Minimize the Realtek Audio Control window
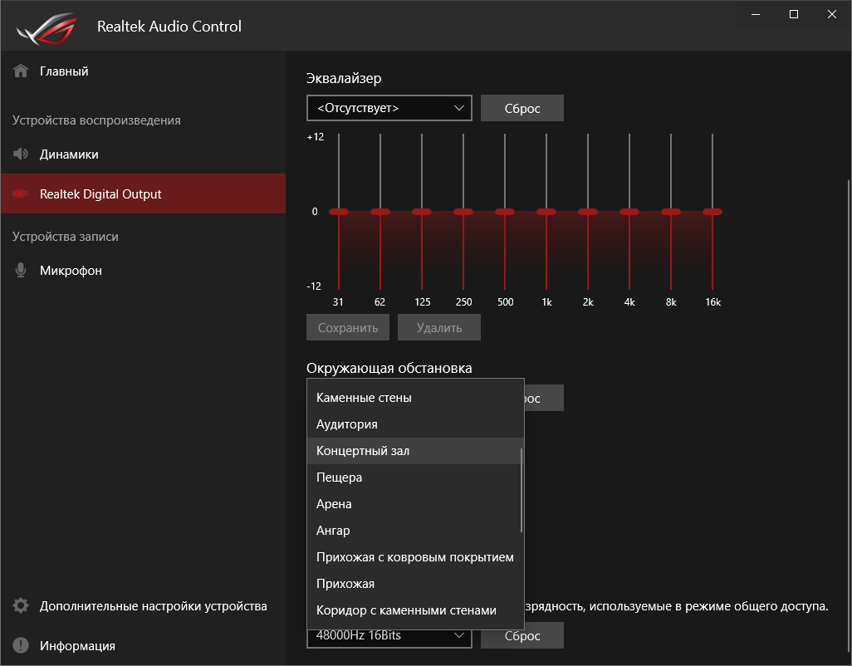This screenshot has width=852, height=666. tap(756, 15)
